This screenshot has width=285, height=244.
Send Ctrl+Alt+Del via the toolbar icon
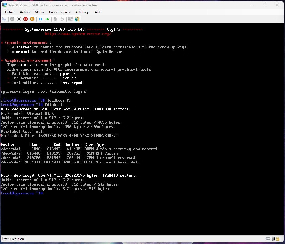4,19
